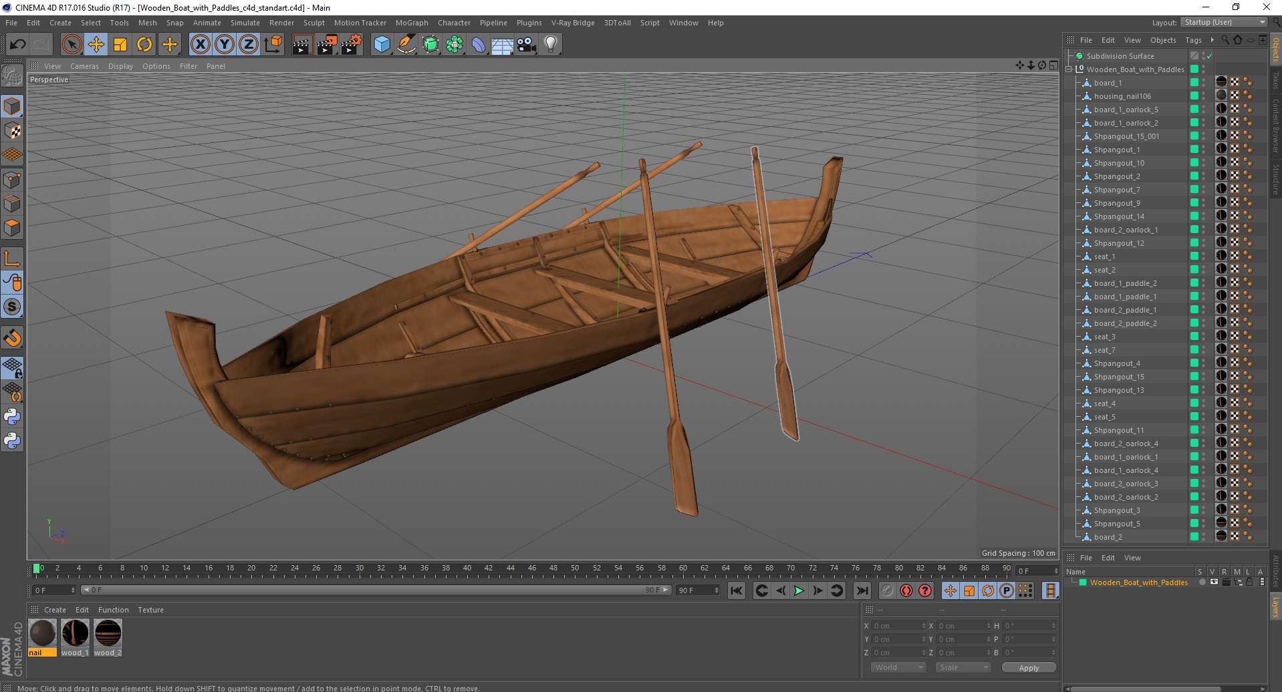Click the current frame field 0 F

click(53, 590)
